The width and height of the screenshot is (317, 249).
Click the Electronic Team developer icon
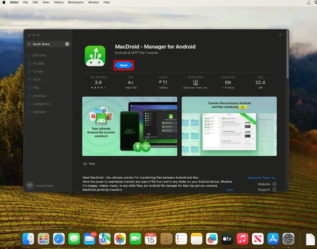[195, 82]
